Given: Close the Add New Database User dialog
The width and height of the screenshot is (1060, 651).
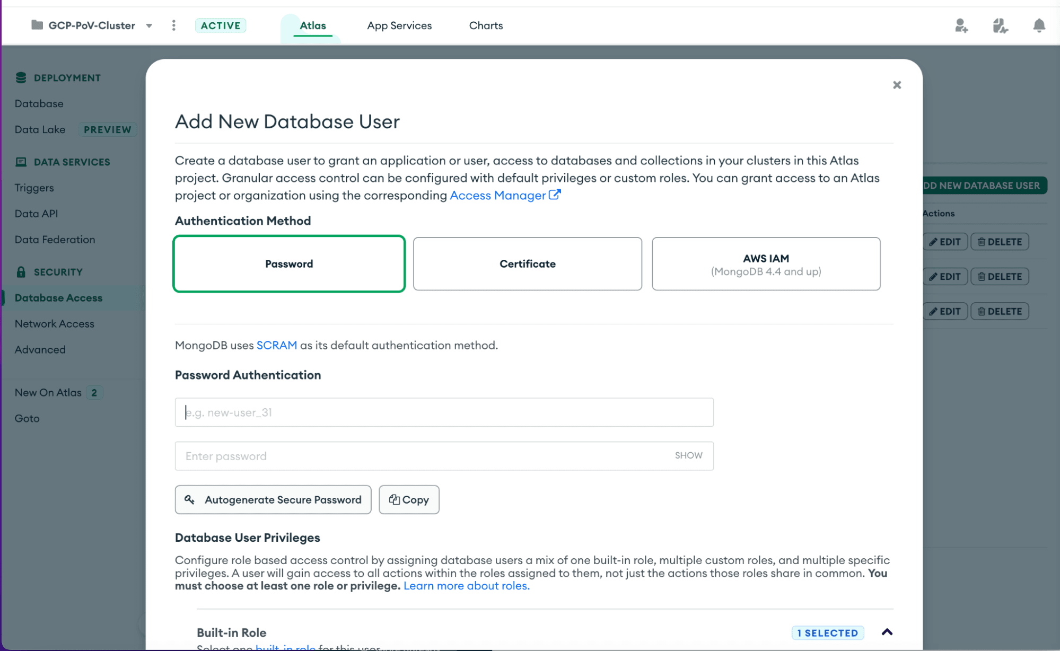Looking at the screenshot, I should coord(897,85).
